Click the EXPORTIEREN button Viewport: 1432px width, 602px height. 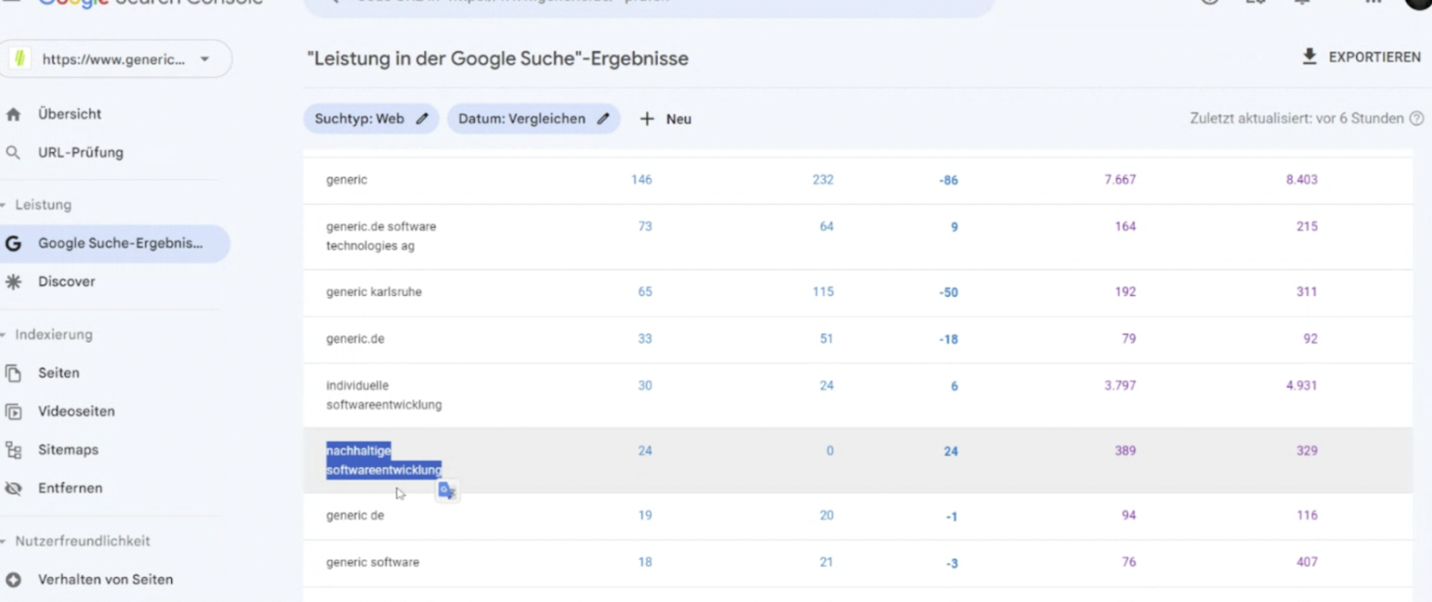pyautogui.click(x=1360, y=56)
